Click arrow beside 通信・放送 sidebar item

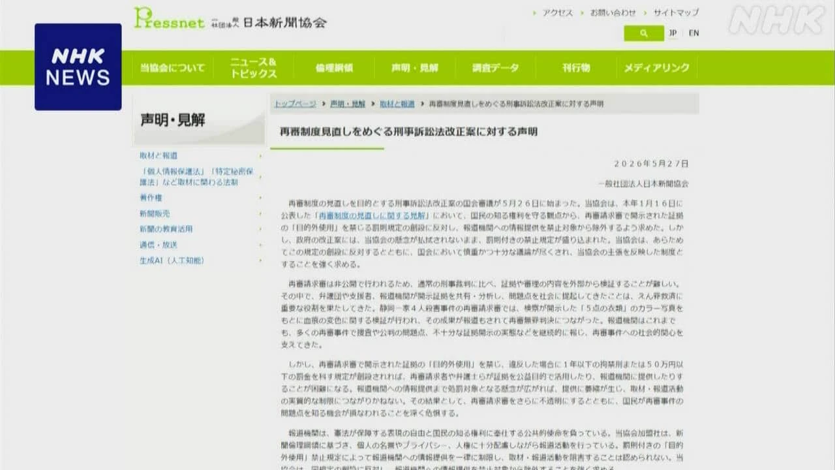coord(260,245)
